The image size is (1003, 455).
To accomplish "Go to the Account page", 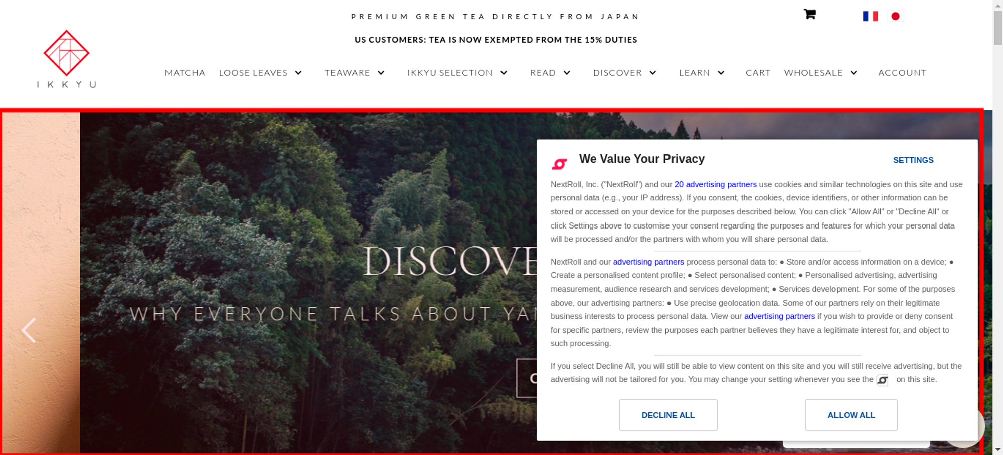I will tap(902, 73).
